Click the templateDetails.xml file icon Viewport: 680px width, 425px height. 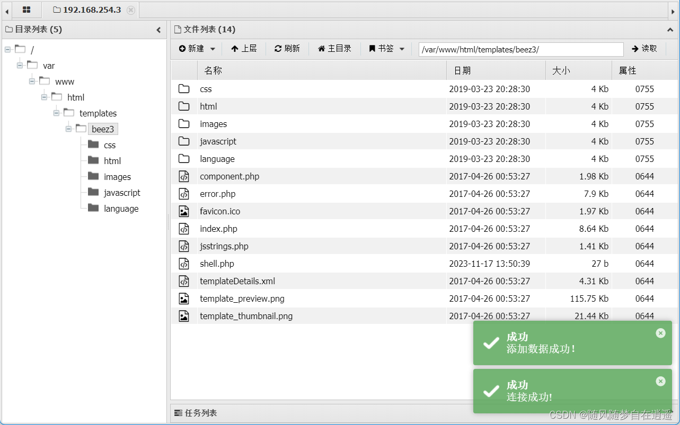(x=184, y=281)
